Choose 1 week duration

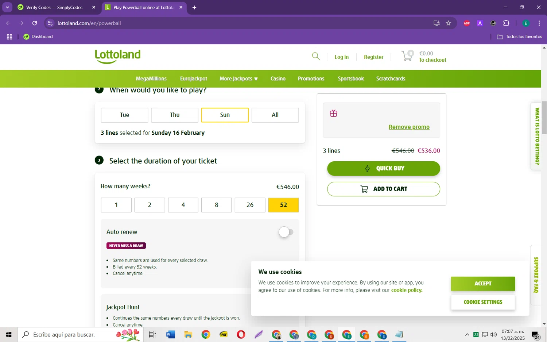click(116, 205)
